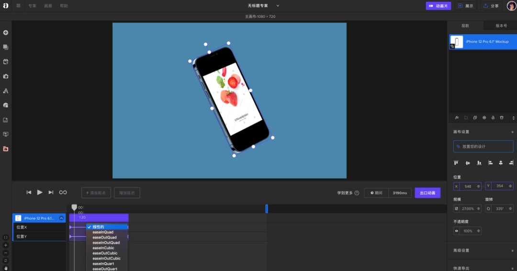Align selection to vertical center
Screen dimensions: 517x271
468,163
